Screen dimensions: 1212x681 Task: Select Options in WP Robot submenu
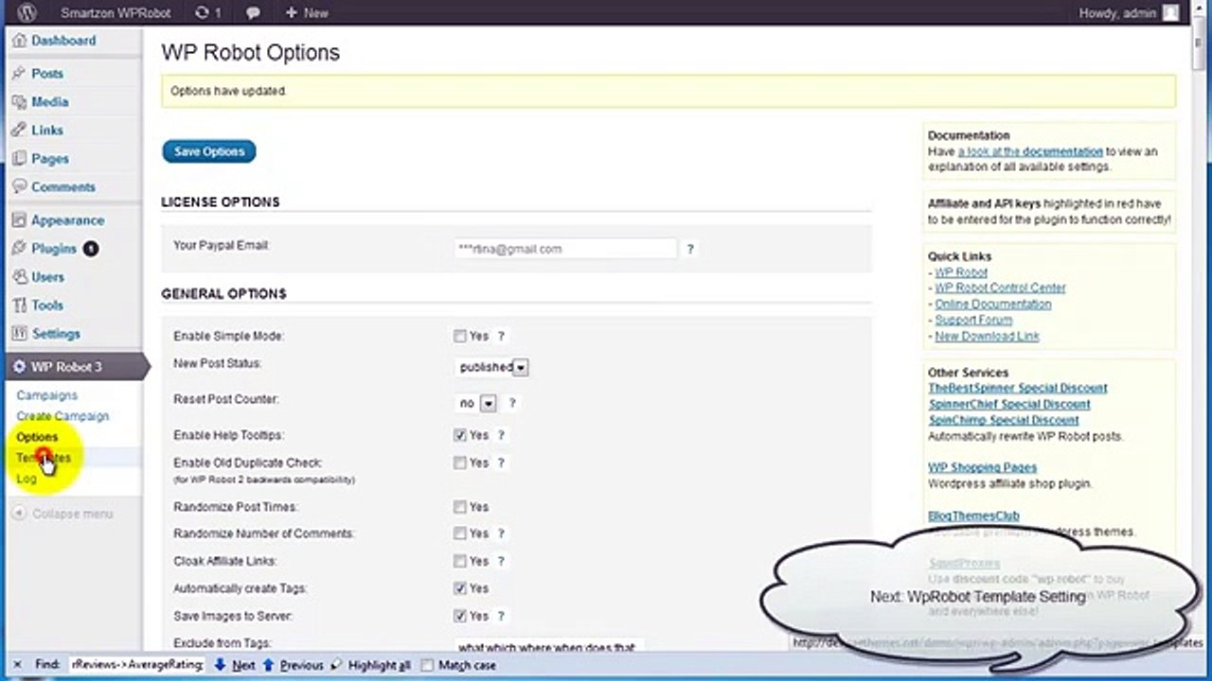tap(37, 437)
